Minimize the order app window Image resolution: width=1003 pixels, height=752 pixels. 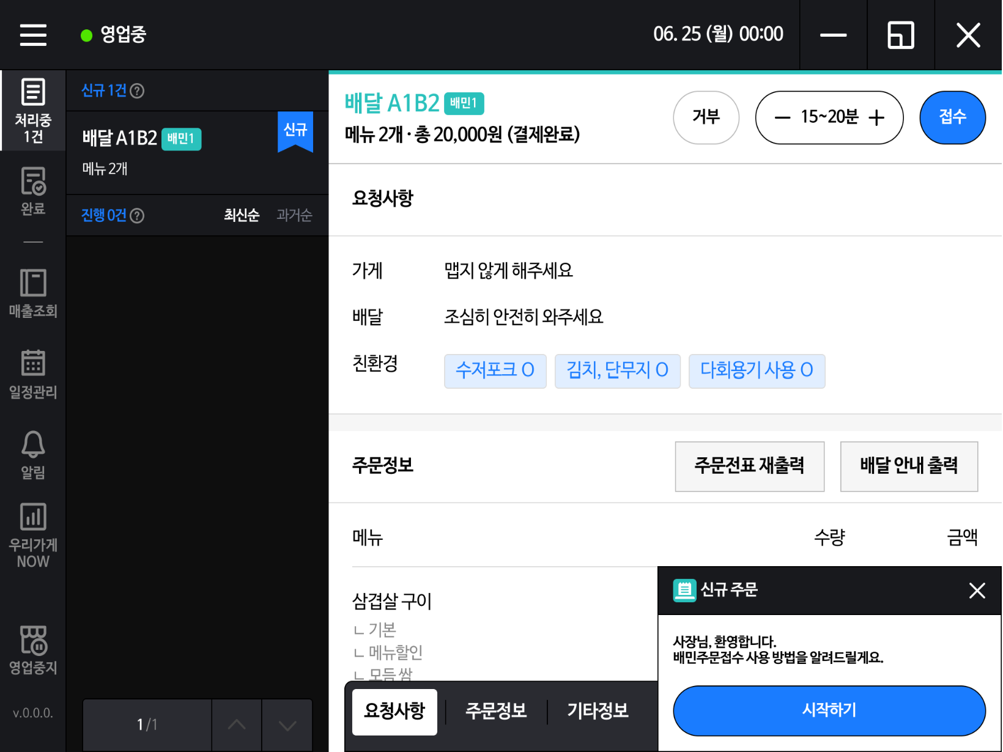[x=833, y=35]
